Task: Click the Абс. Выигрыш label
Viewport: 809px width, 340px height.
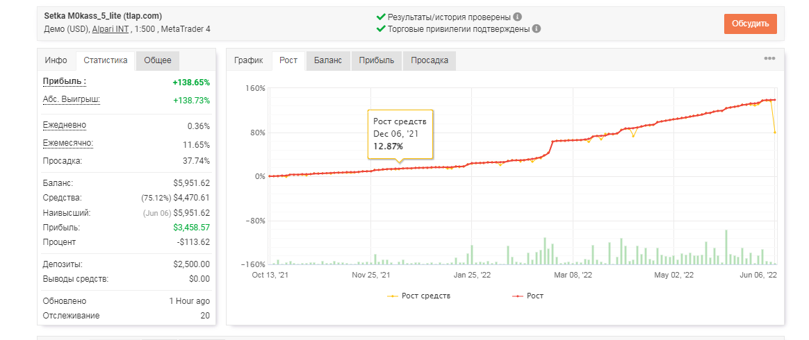Action: pos(71,99)
